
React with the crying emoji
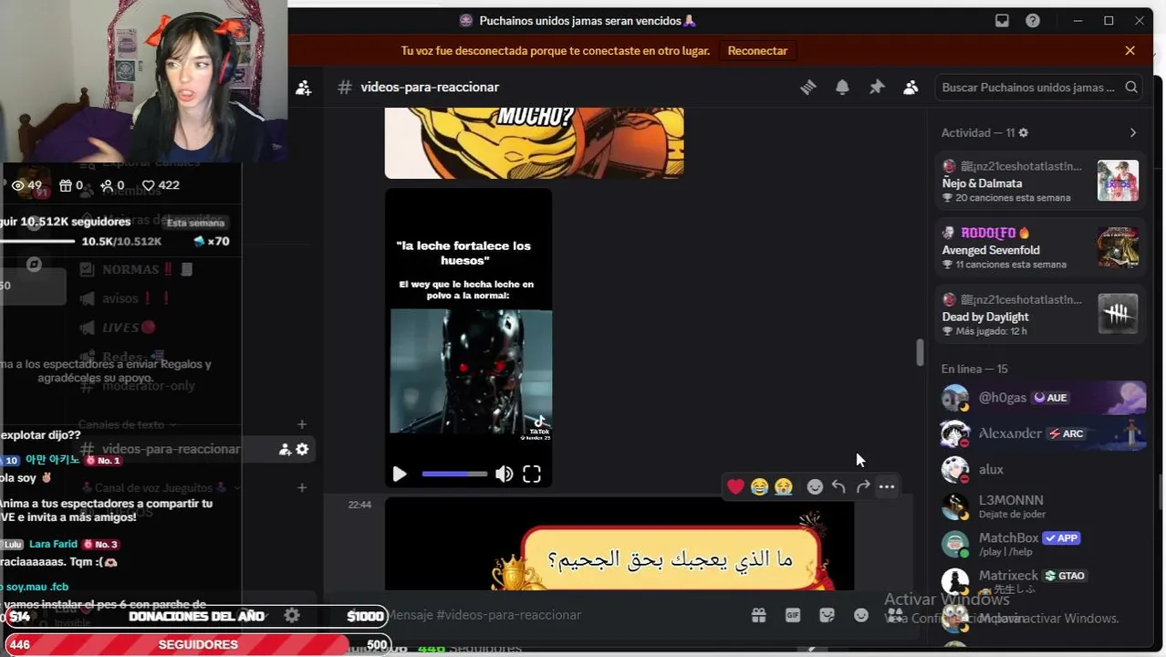783,486
